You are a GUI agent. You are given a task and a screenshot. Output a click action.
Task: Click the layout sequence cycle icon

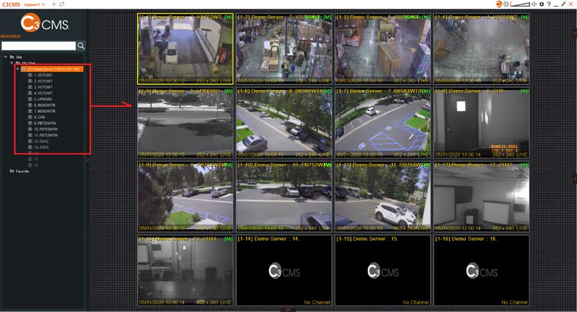(61, 4)
